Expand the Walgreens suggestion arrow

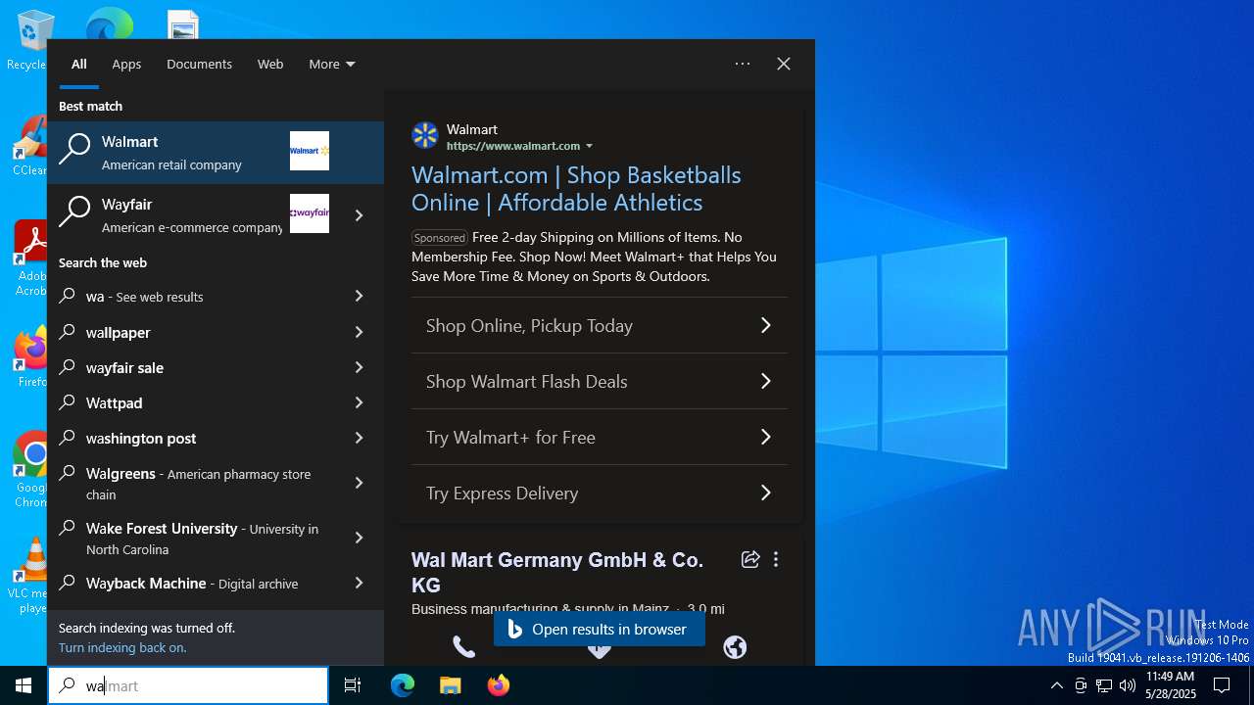tap(359, 483)
